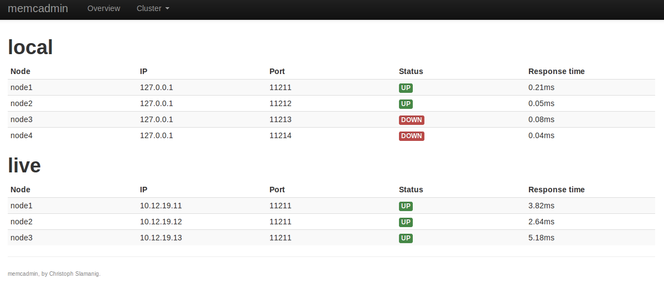Click port 11213 in local table
The image size is (664, 289).
(281, 119)
